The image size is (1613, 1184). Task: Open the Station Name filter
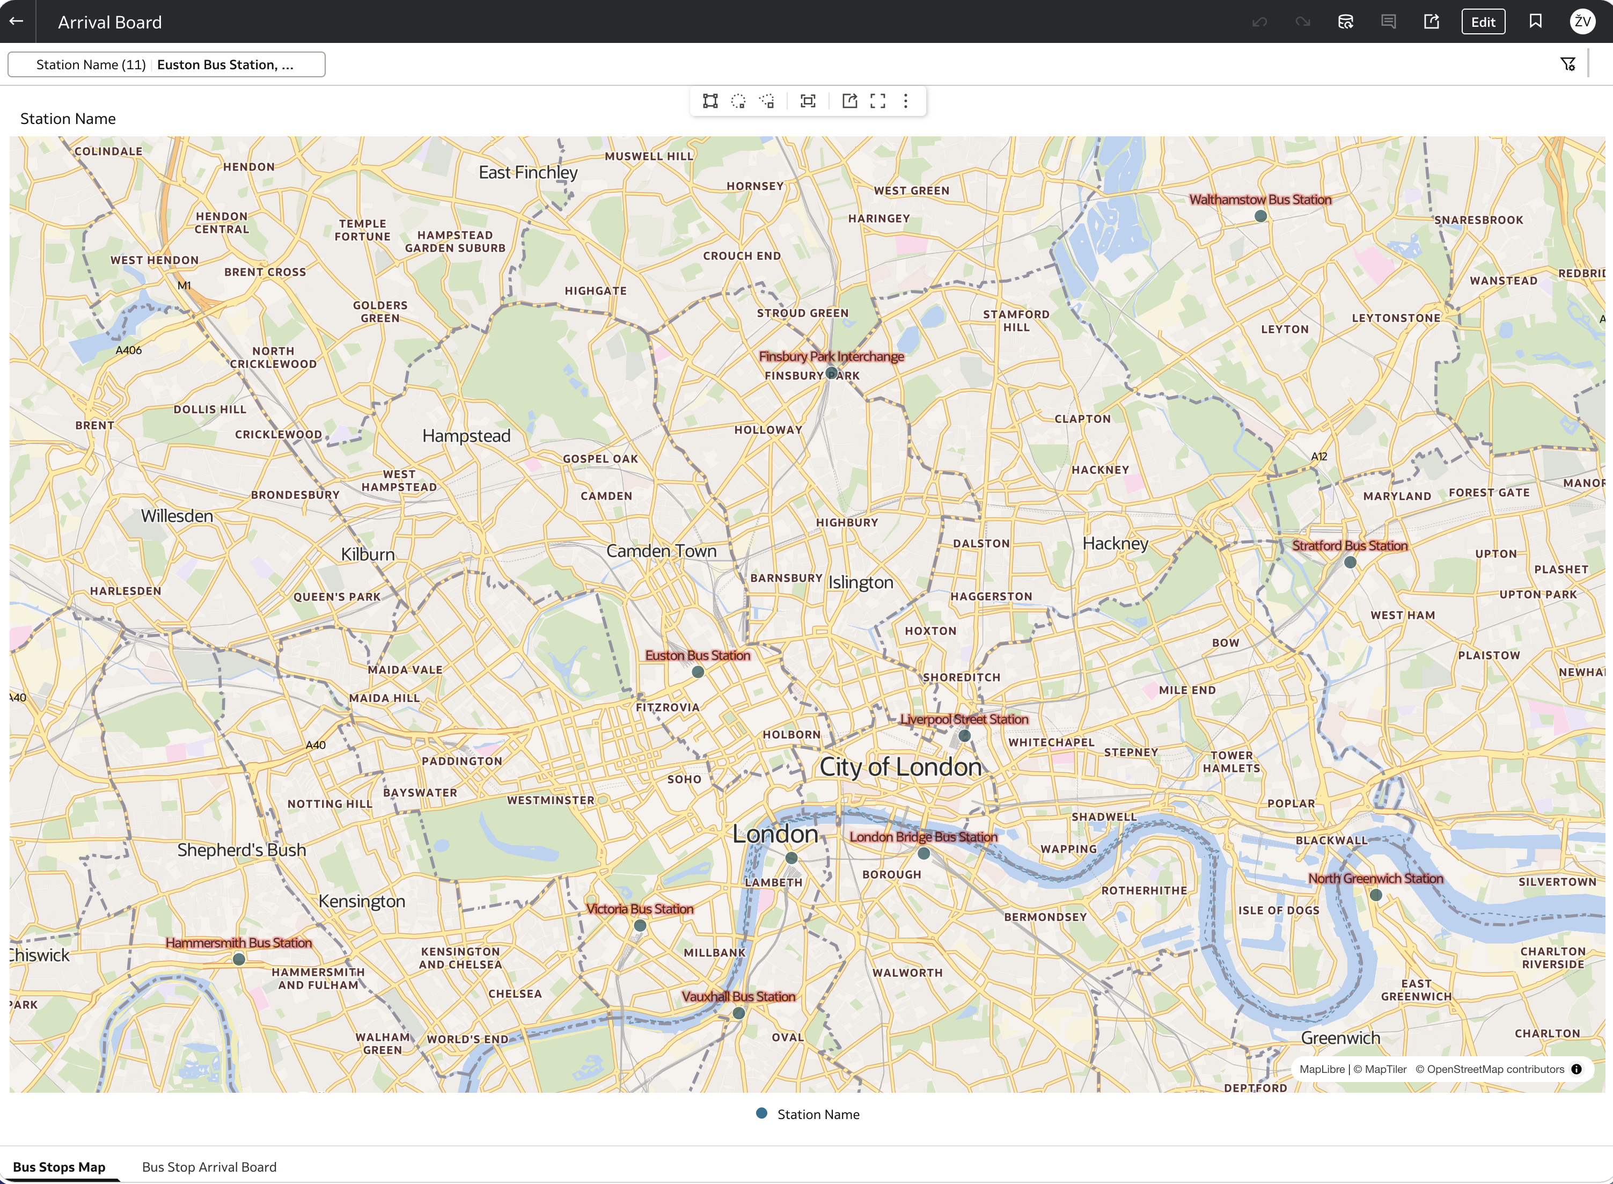(166, 64)
